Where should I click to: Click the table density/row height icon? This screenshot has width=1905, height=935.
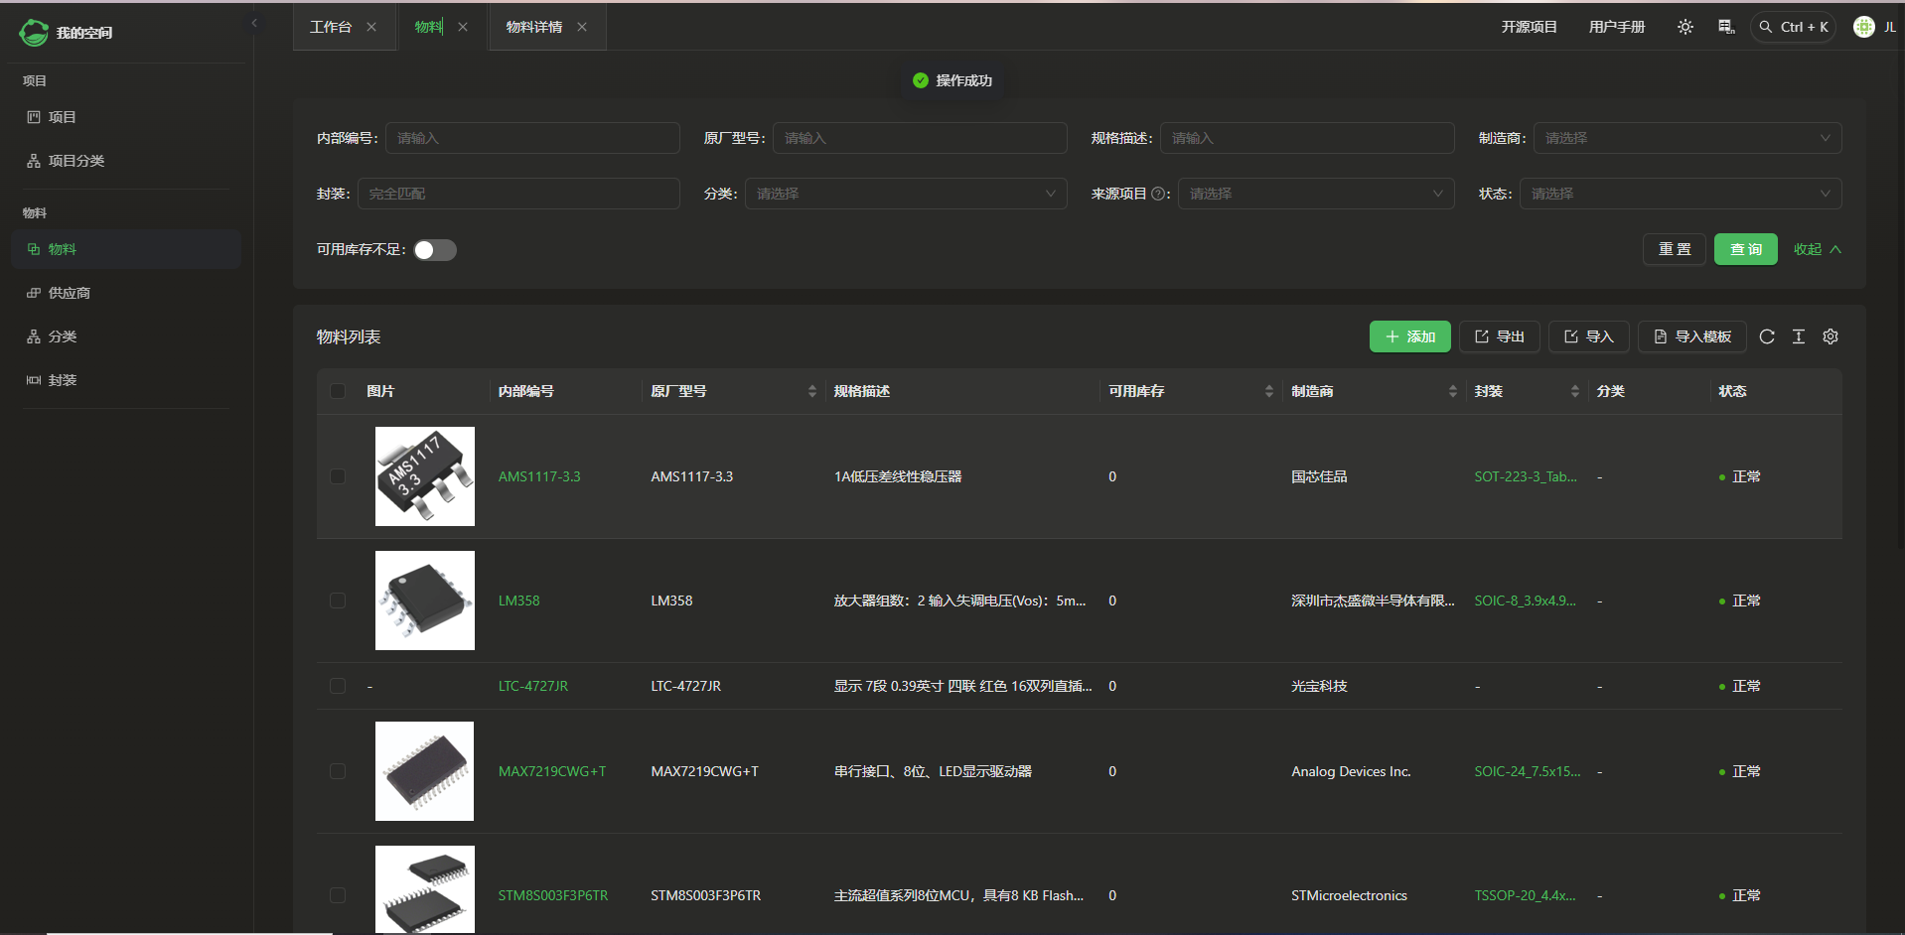click(1798, 336)
